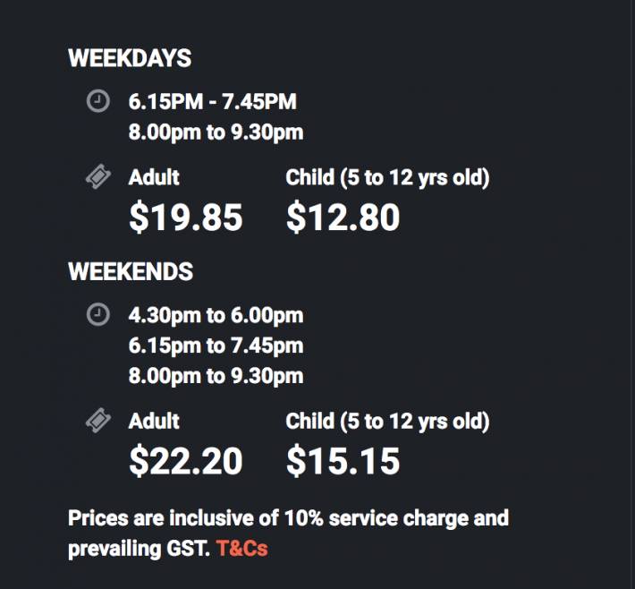Click the WEEKDAYS heading

pyautogui.click(x=130, y=58)
